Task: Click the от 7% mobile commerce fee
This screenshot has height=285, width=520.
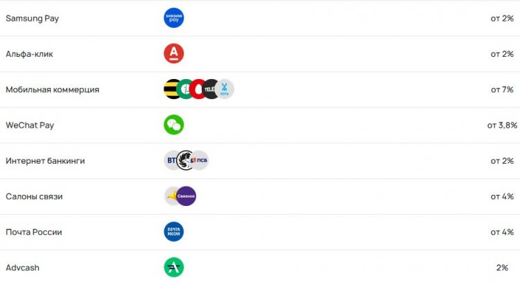Action: [x=502, y=89]
